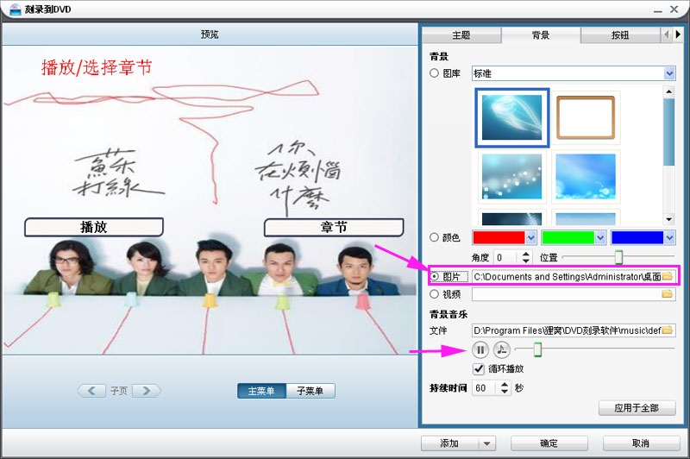Pick the blue color swatch
Image resolution: width=690 pixels, height=459 pixels.
(637, 237)
